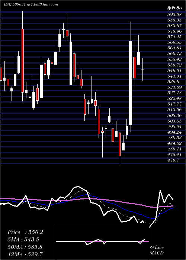The height and width of the screenshot is (260, 186).
Task: Click the 555.43 price axis label
Action: pyautogui.click(x=174, y=59)
